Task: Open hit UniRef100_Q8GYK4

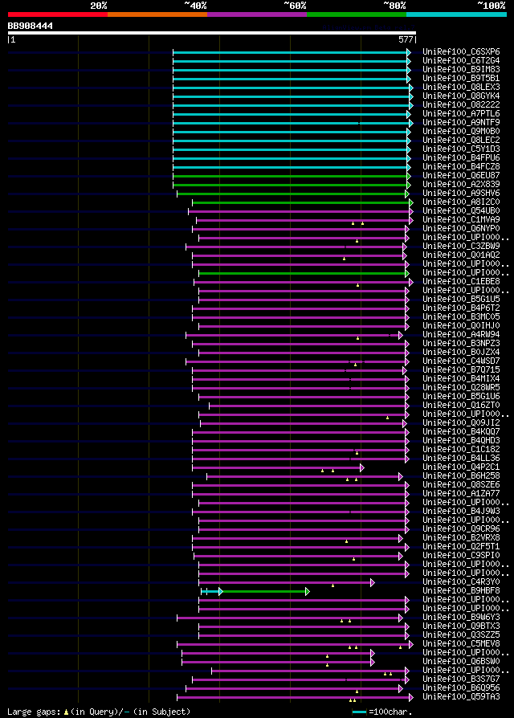Action: (x=461, y=96)
